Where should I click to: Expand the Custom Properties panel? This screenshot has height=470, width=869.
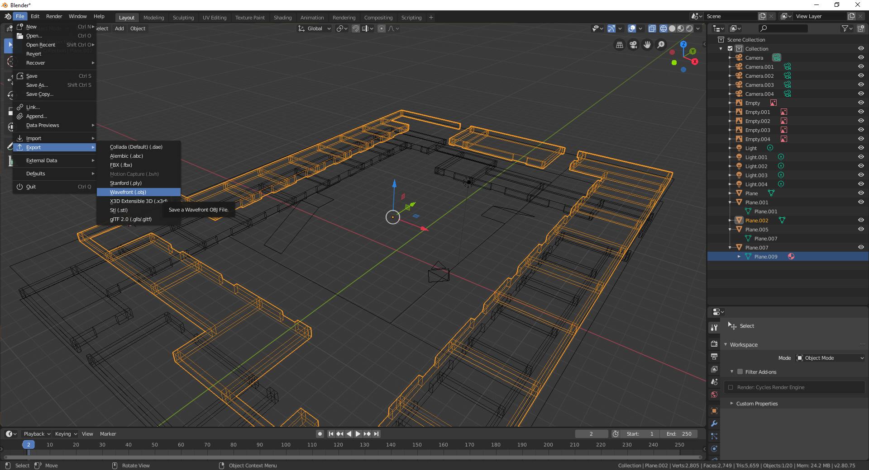point(757,404)
